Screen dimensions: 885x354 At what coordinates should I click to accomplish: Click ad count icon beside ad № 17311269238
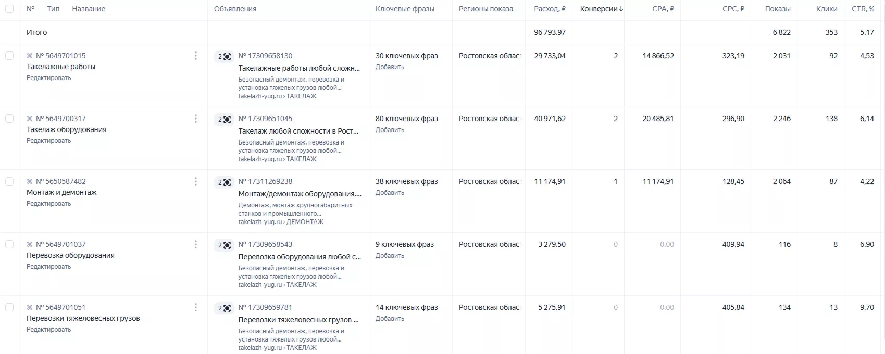coord(225,182)
